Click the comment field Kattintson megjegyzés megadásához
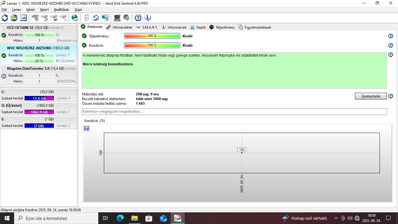Viewport: 398px width, 224px height. tap(234, 111)
